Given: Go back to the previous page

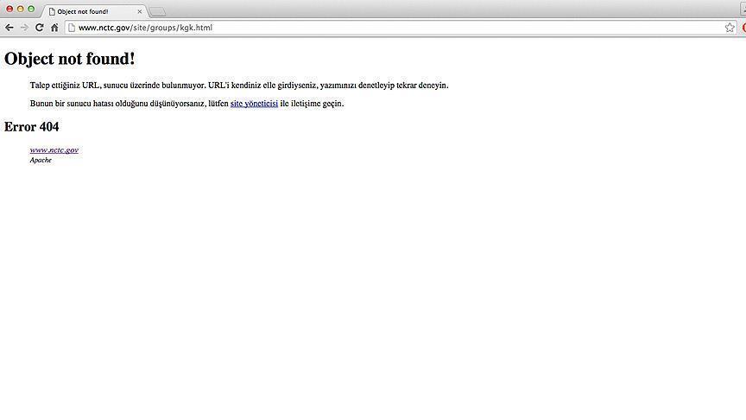Looking at the screenshot, I should click(x=9, y=28).
